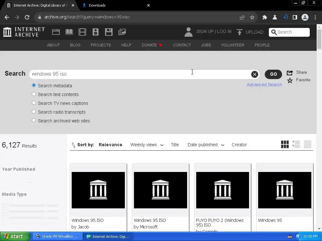The image size is (322, 241).
Task: Click the Favorite star icon
Action: [x=290, y=80]
